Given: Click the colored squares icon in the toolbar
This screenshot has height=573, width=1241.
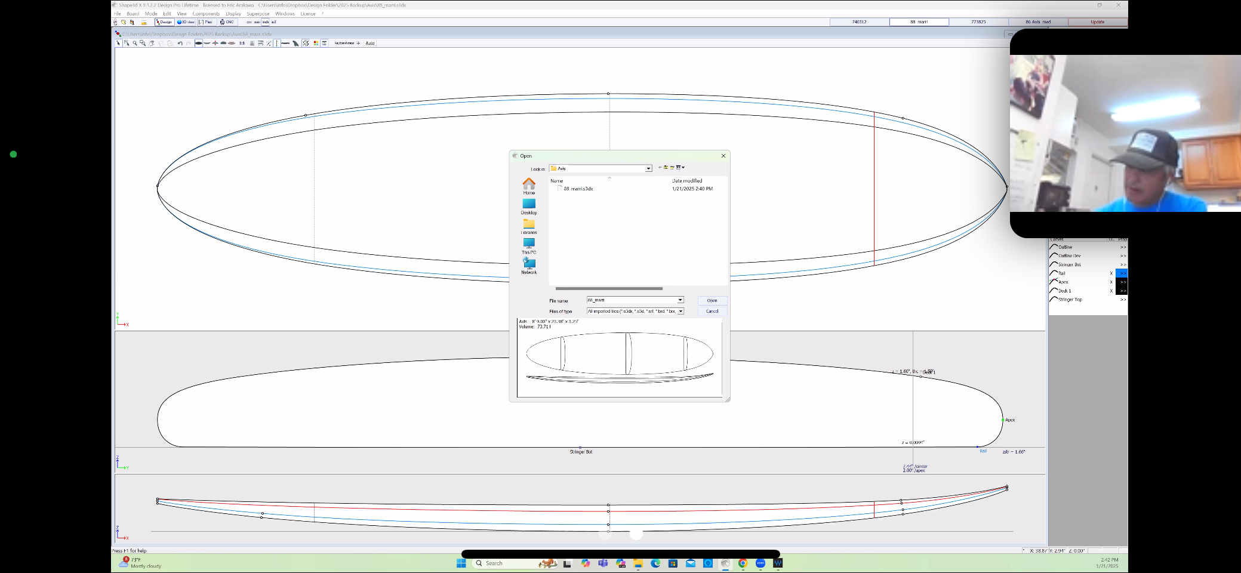Looking at the screenshot, I should [x=316, y=44].
